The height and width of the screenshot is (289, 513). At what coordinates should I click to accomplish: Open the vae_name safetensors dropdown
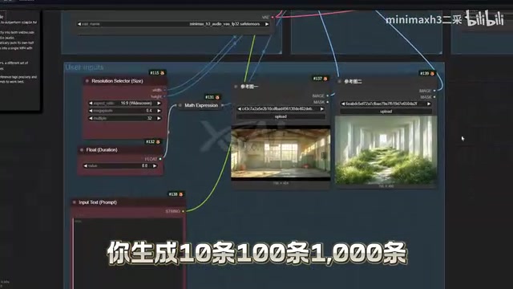[x=173, y=24]
